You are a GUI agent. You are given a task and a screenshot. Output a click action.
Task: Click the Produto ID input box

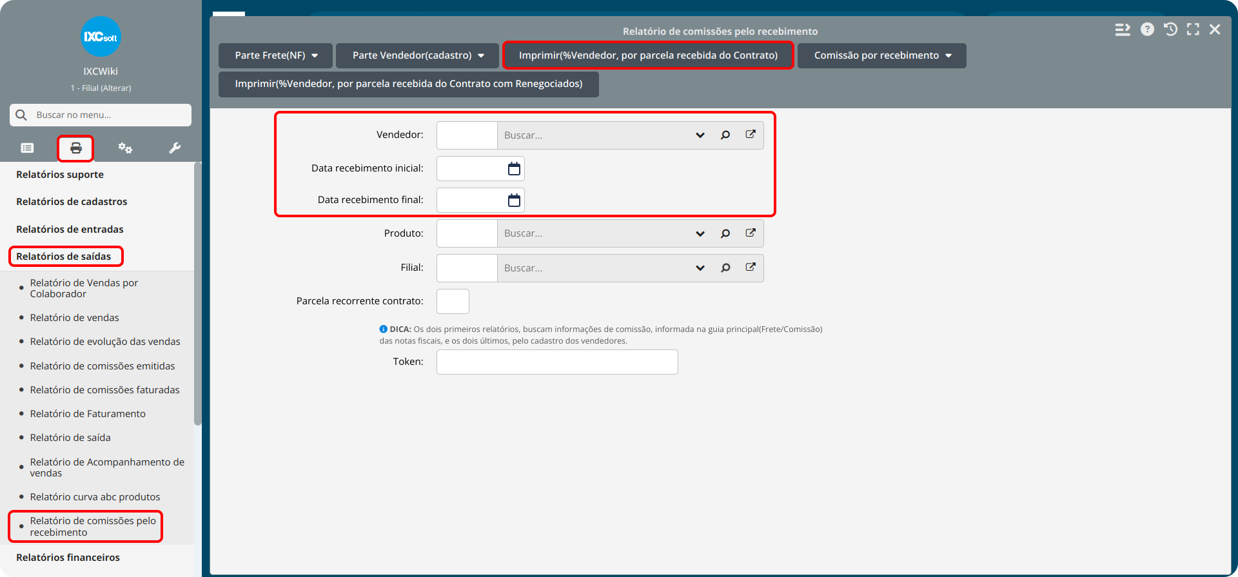[467, 233]
